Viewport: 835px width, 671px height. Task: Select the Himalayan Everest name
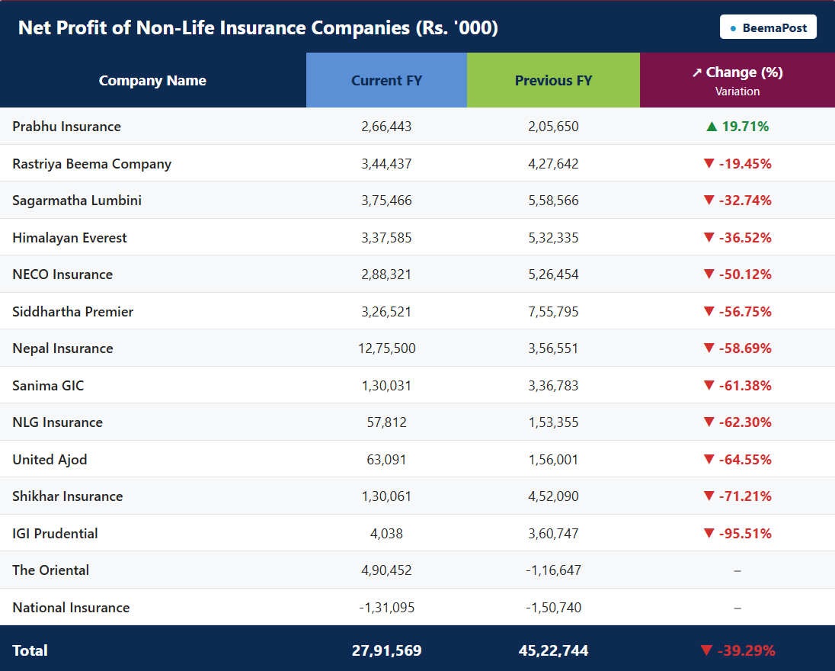(x=69, y=238)
